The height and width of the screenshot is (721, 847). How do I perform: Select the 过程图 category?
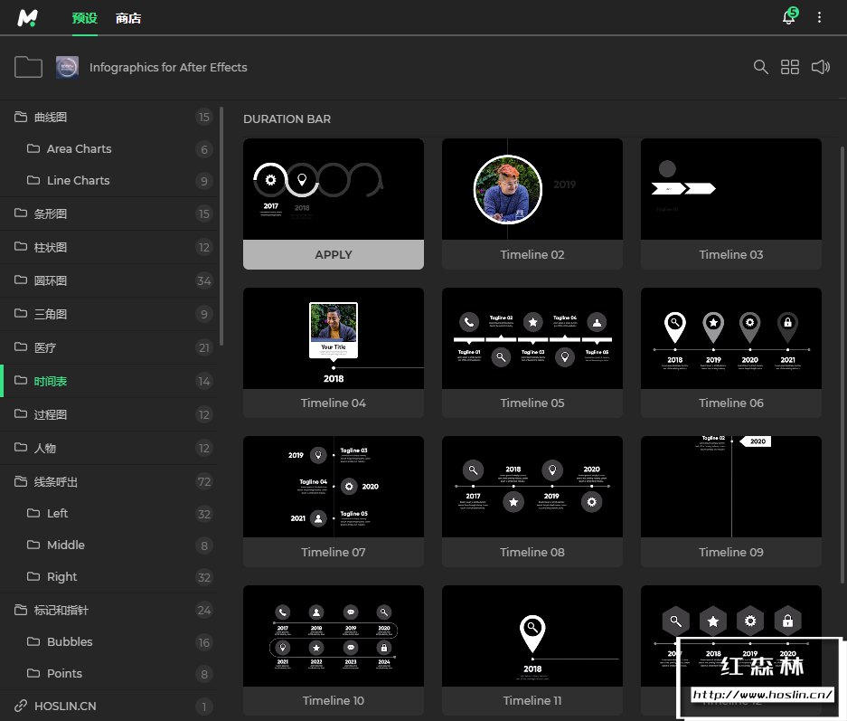(x=109, y=414)
